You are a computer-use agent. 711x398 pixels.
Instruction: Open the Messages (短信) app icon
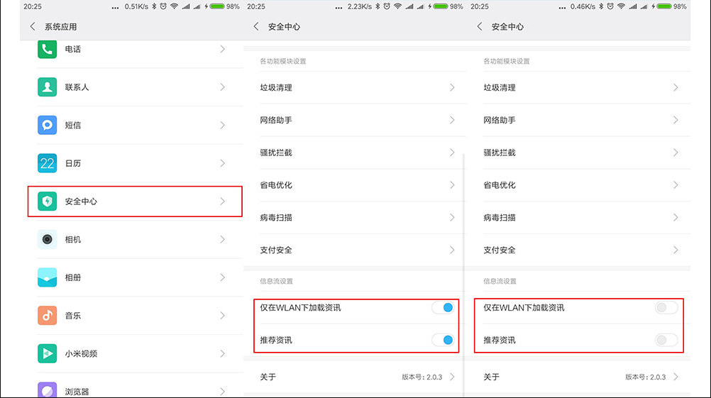pyautogui.click(x=47, y=125)
